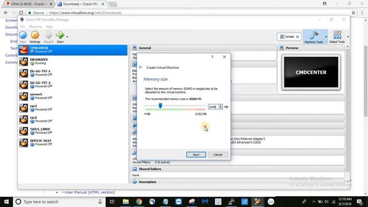The image size is (368, 207).
Task: Click the taskbar clock showing 12:19 AM
Action: (345, 202)
